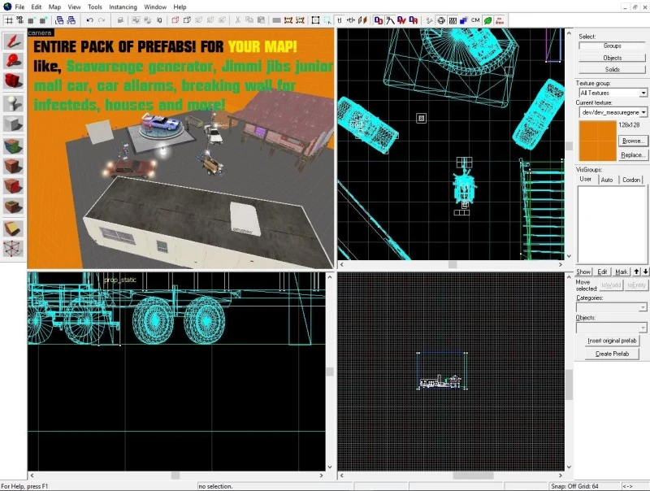Click the Browse... texture button
The image size is (650, 491).
[x=633, y=141]
